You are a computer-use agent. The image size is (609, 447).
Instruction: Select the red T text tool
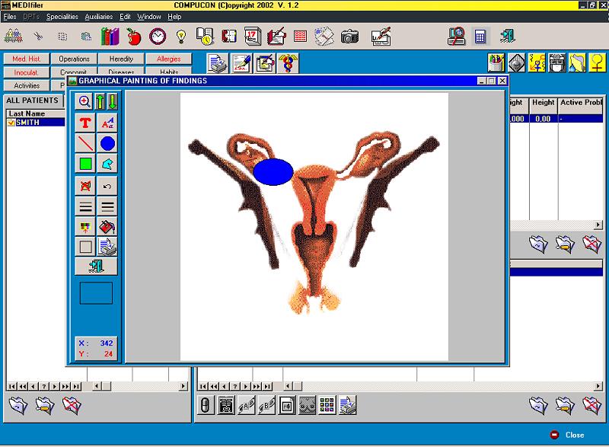pos(85,123)
